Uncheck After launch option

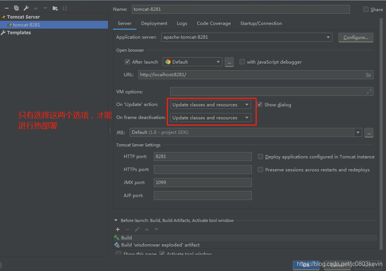[127, 62]
